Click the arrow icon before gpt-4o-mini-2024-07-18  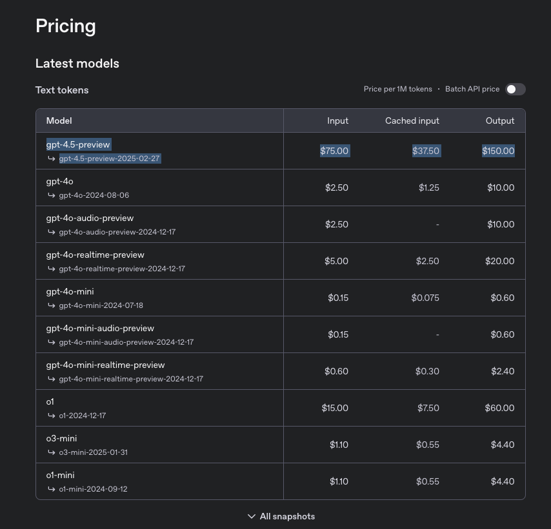click(x=52, y=305)
